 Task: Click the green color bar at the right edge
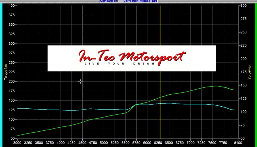256,75
